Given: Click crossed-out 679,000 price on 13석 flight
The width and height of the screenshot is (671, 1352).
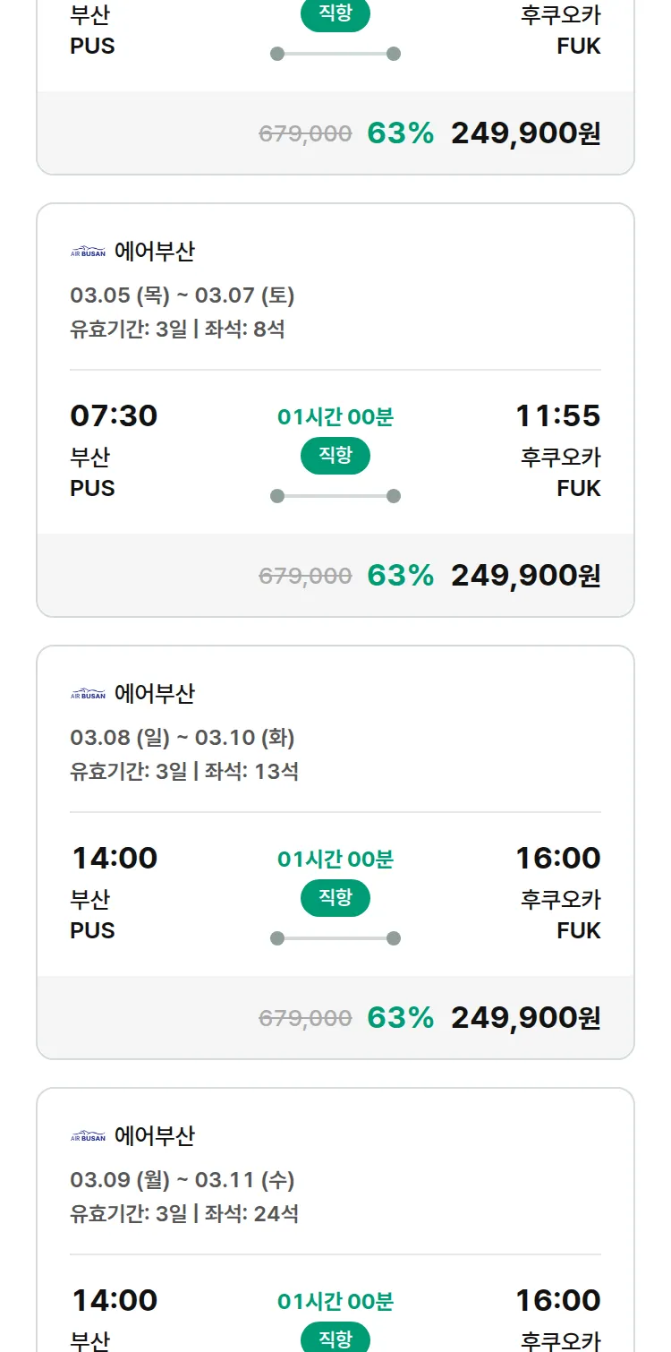Looking at the screenshot, I should [305, 1018].
